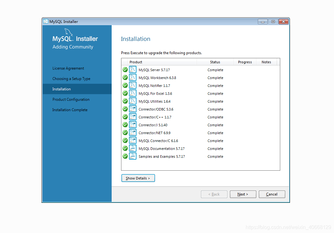Click the Connector/C++ 1.1.7 product icon
This screenshot has height=233, width=334.
click(x=132, y=117)
